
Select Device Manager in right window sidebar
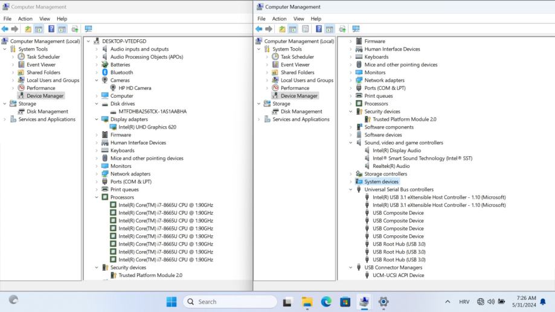[299, 96]
